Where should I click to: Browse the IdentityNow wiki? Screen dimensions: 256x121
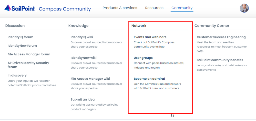[84, 58]
